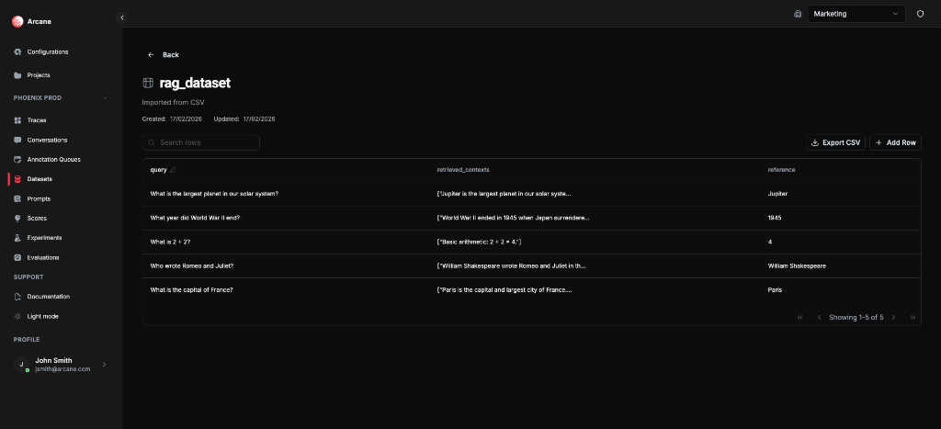Open Projects in the sidebar

pyautogui.click(x=39, y=75)
